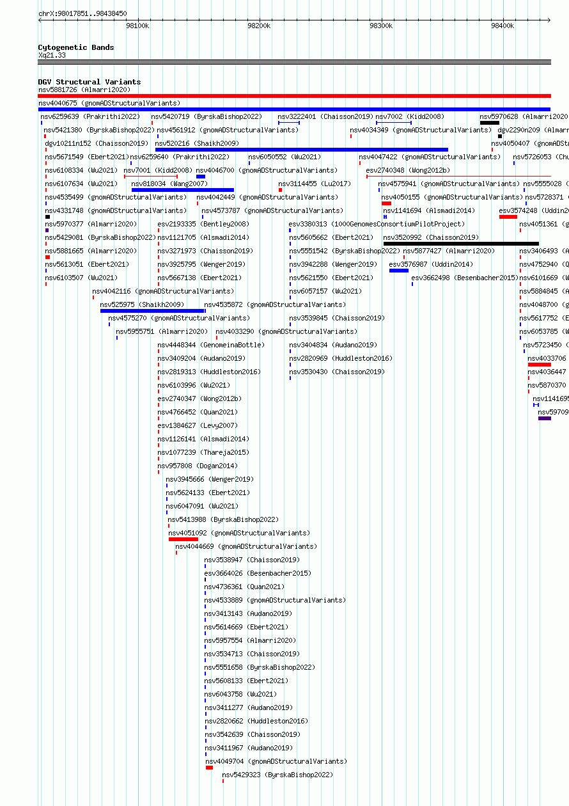
Task: Click the red nsv4051092 variant bar
Action: tap(183, 539)
